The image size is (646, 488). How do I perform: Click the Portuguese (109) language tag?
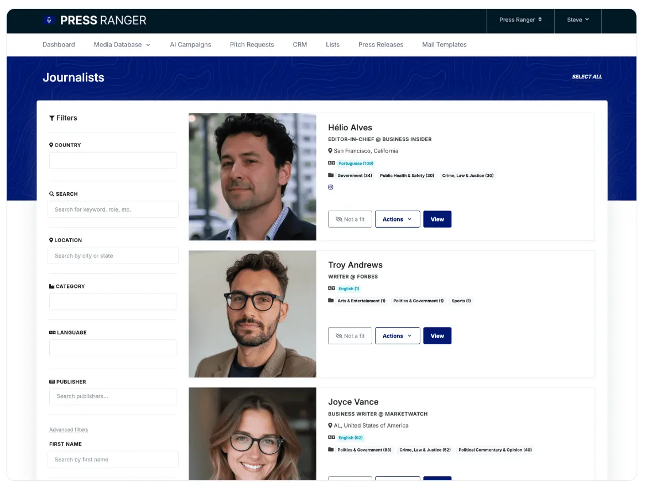tap(356, 164)
